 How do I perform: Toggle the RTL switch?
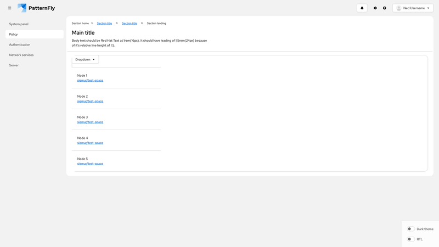(x=410, y=239)
